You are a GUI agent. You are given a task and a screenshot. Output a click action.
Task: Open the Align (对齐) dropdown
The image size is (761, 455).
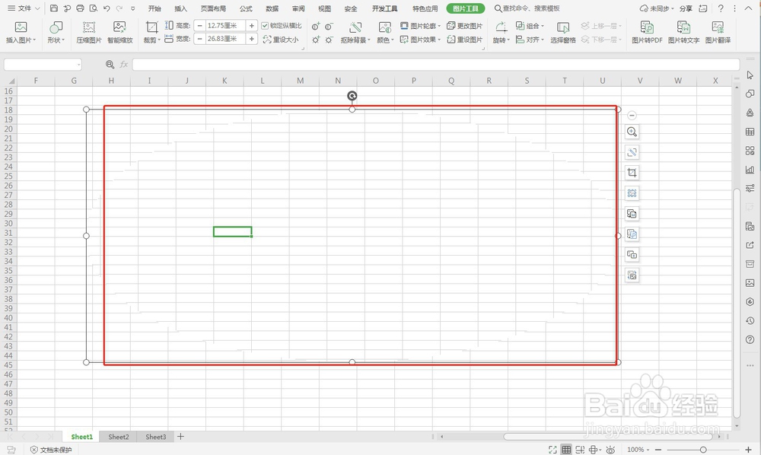(530, 40)
